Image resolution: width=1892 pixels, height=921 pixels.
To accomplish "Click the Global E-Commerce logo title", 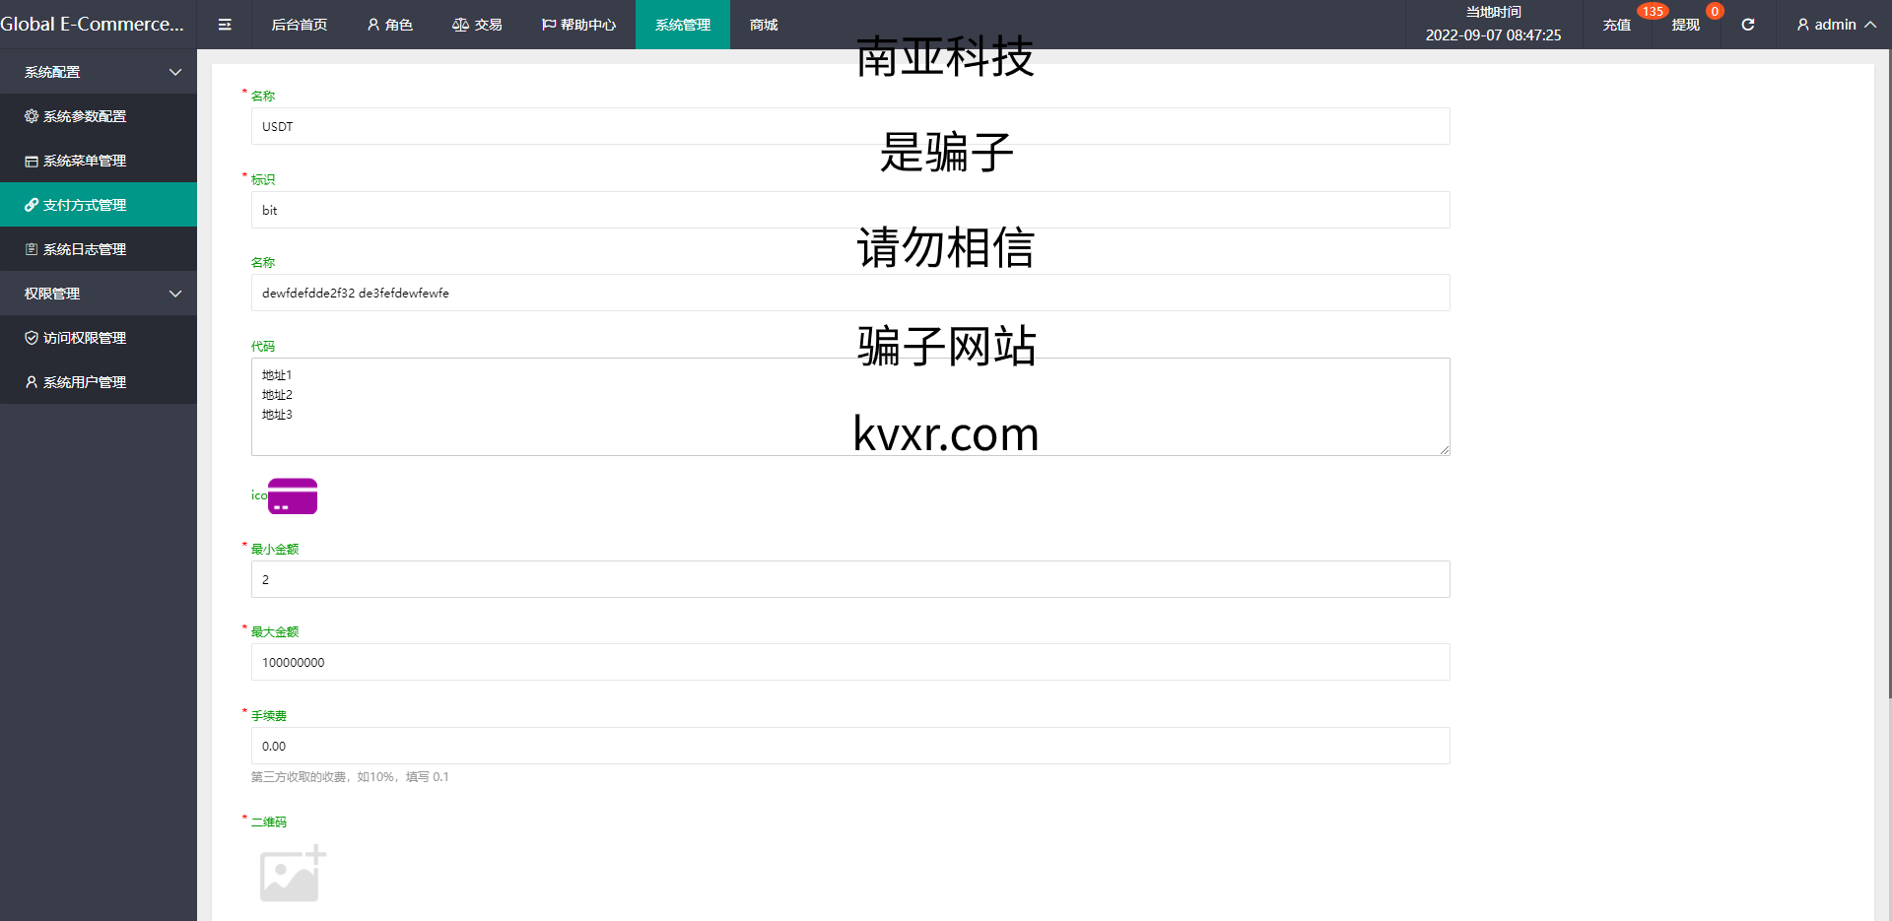I will (93, 25).
